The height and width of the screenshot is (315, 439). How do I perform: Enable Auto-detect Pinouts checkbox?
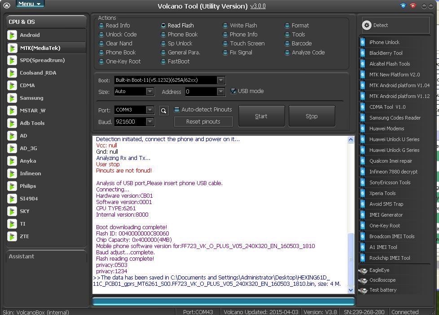177,110
